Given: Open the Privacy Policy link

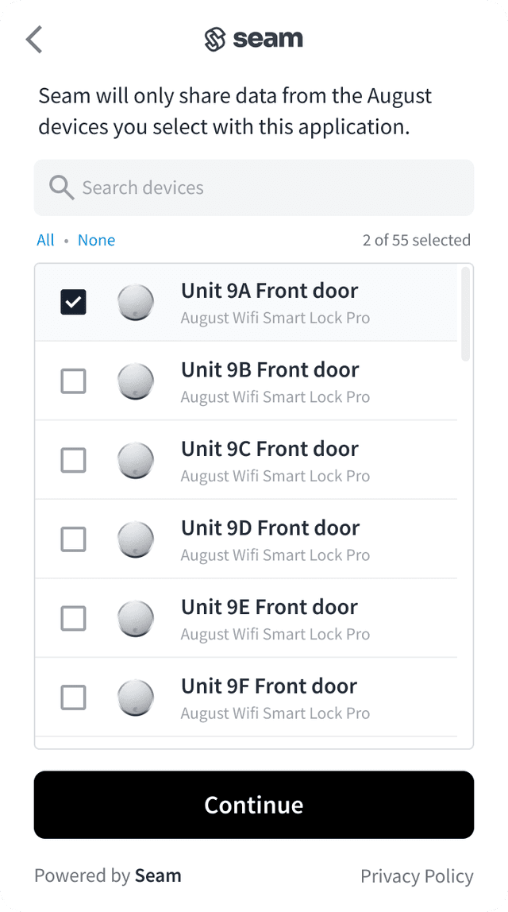Looking at the screenshot, I should [417, 876].
